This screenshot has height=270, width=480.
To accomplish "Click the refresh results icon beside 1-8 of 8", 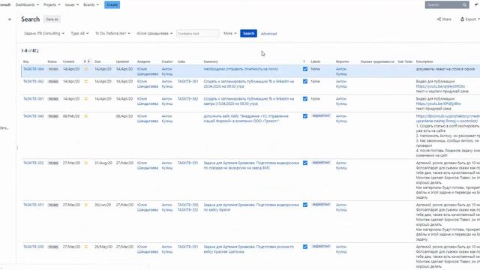I will coord(37,51).
